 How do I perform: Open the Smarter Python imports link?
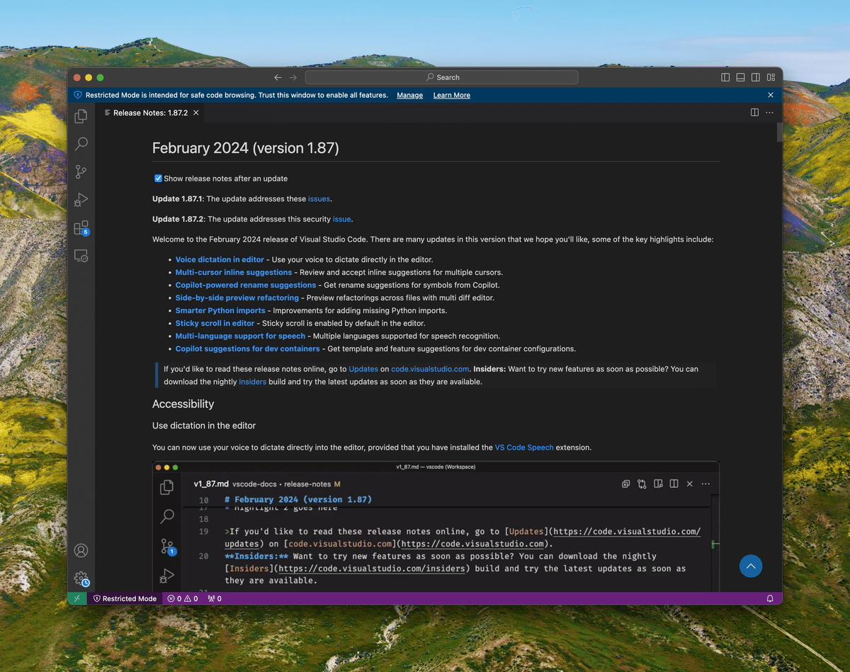(x=220, y=311)
